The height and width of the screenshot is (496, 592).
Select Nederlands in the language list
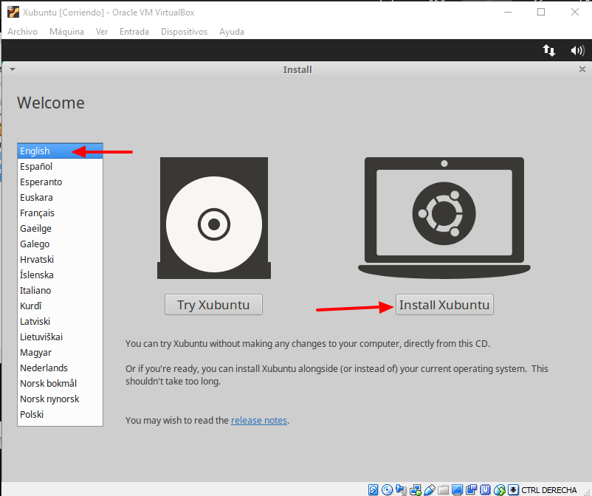pyautogui.click(x=60, y=368)
